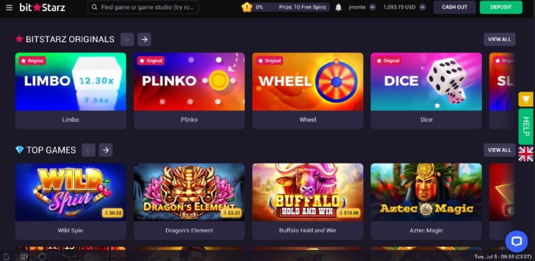Screen dimensions: 535x261
Task: Expand the jmonte account dropdown
Action: [372, 7]
